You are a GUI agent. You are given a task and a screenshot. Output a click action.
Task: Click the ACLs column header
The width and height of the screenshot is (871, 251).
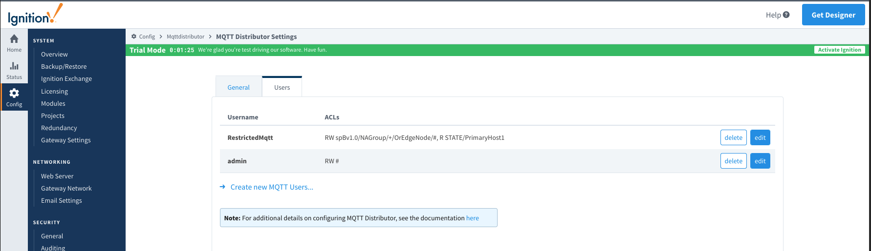click(332, 117)
